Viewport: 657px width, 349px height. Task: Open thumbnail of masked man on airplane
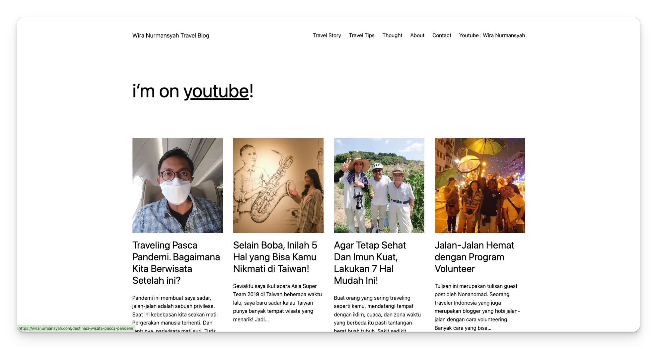click(x=177, y=185)
